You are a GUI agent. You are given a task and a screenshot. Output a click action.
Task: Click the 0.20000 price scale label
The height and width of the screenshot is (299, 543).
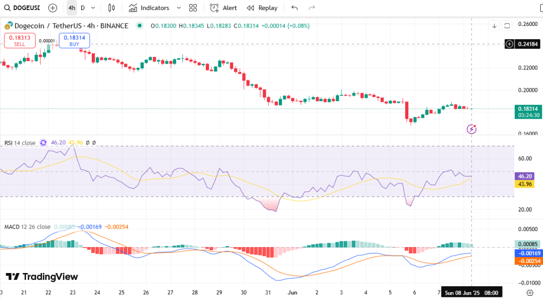click(528, 90)
